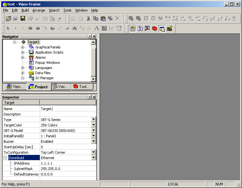Viewport: 242px width, 188px height.
Task: Click the IPAddress value 1.1.1.1 field
Action: pyautogui.click(x=68, y=163)
